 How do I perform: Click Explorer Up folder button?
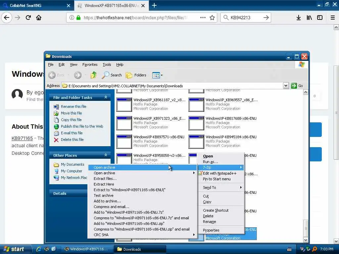click(94, 75)
